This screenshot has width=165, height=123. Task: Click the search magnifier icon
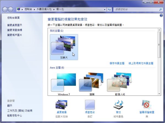click(x=161, y=10)
